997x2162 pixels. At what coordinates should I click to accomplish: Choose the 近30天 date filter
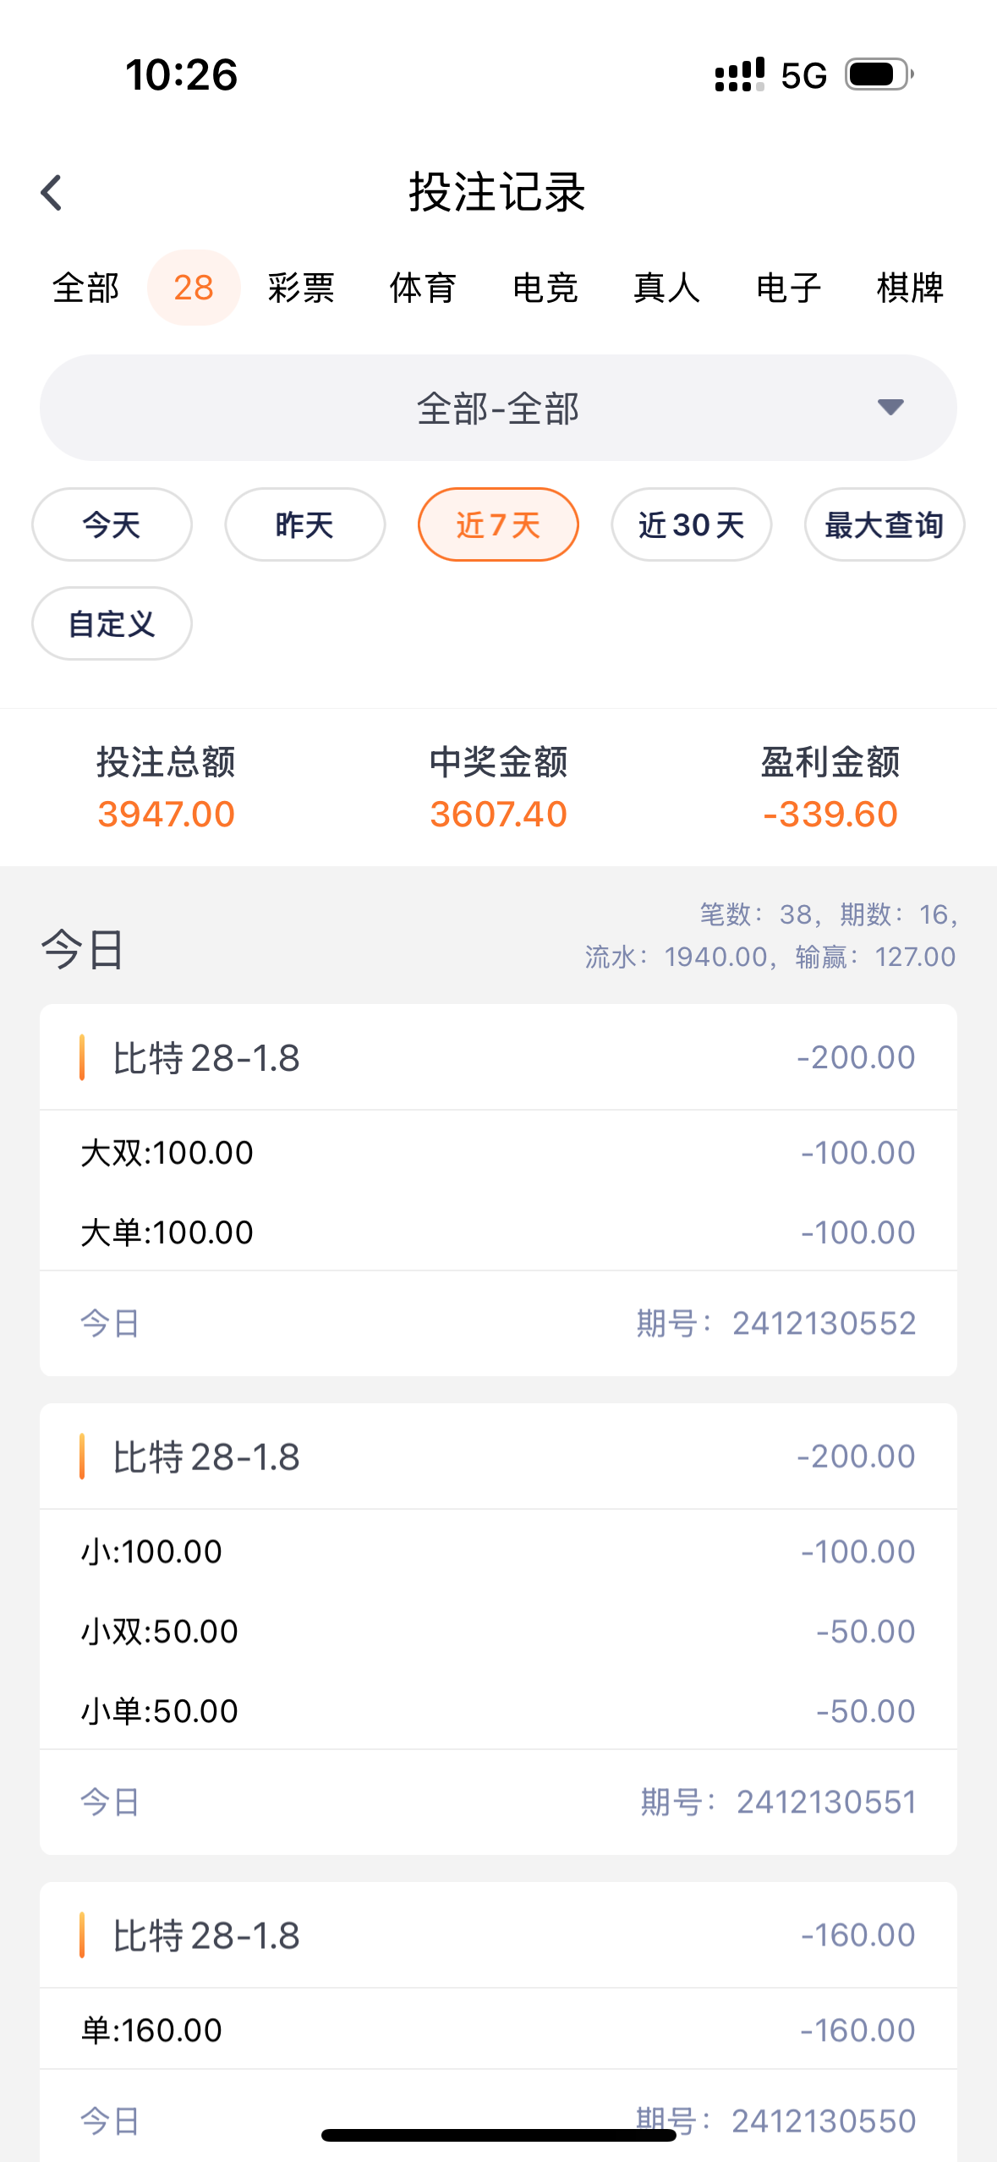click(691, 524)
